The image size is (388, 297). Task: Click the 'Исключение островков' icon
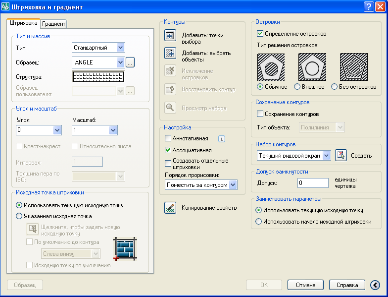(170, 71)
